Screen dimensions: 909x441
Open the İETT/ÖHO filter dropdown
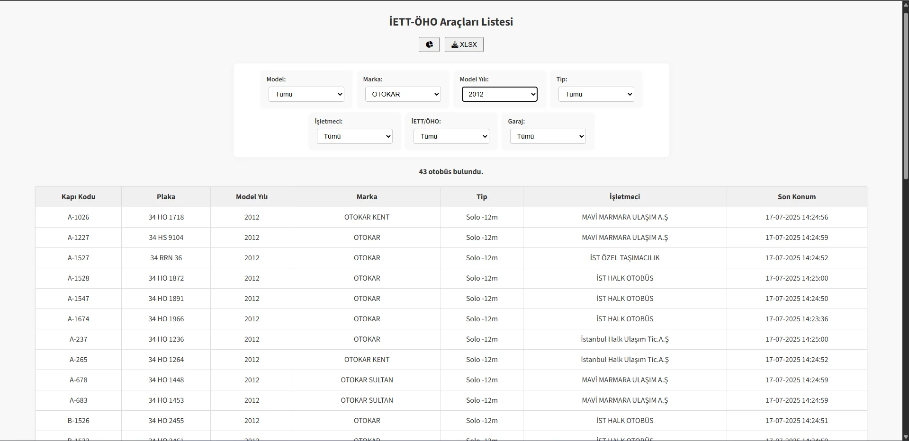click(451, 136)
